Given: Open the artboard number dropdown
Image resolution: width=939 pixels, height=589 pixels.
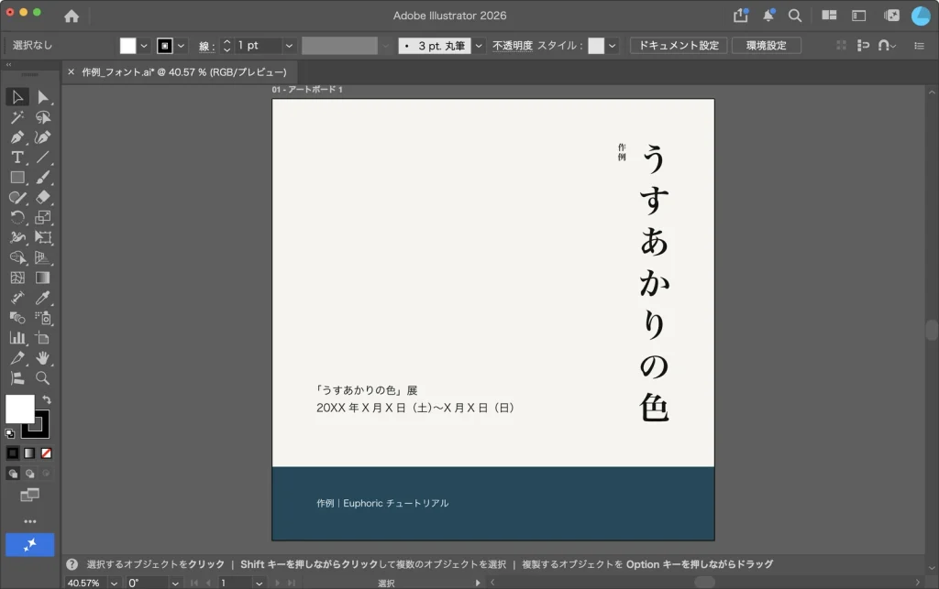Looking at the screenshot, I should tap(259, 583).
